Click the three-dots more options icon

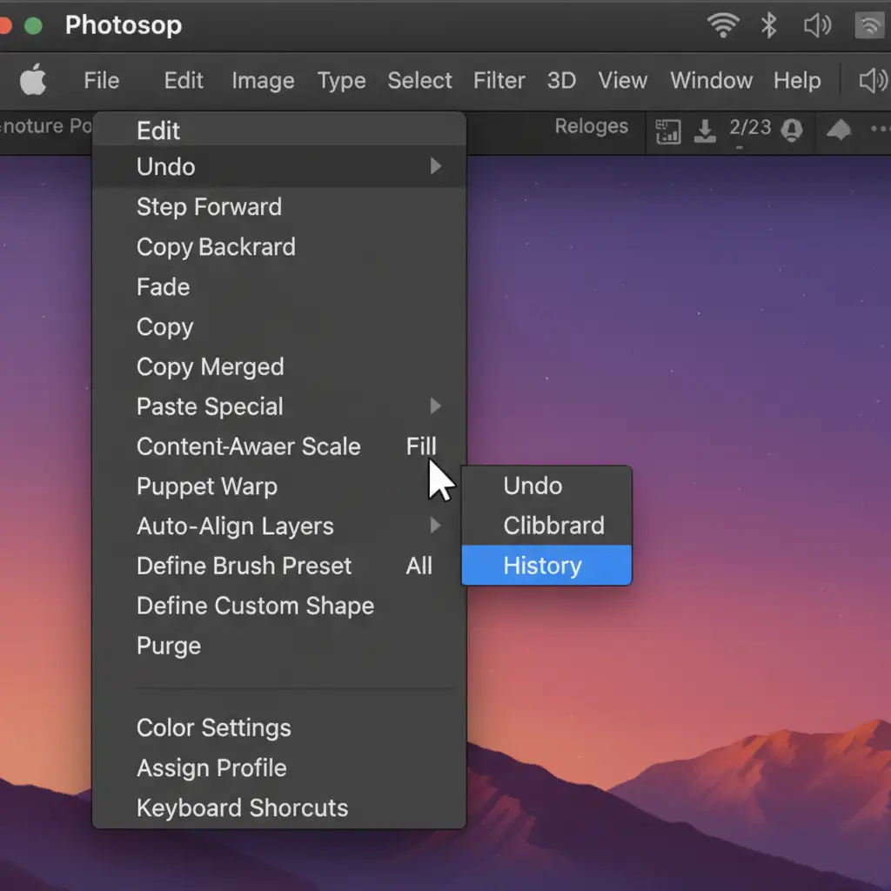(879, 130)
